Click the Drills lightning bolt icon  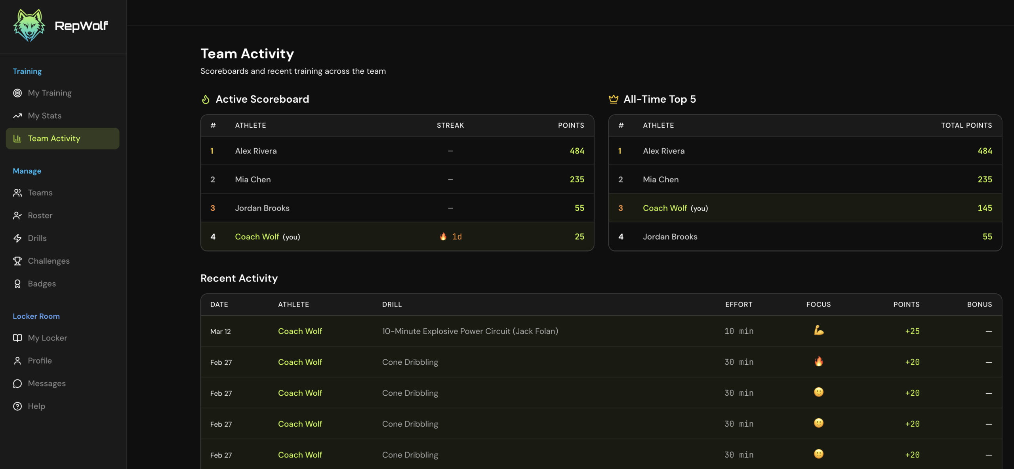pyautogui.click(x=17, y=238)
